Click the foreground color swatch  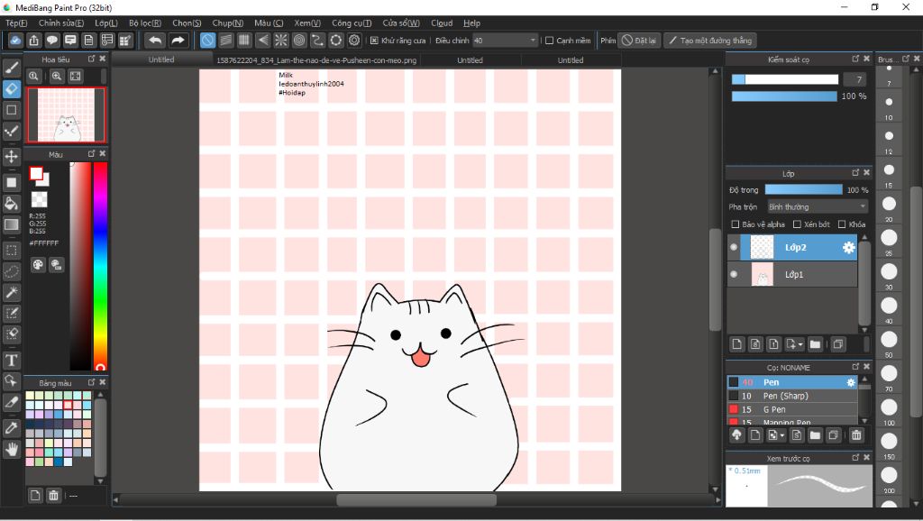click(36, 173)
